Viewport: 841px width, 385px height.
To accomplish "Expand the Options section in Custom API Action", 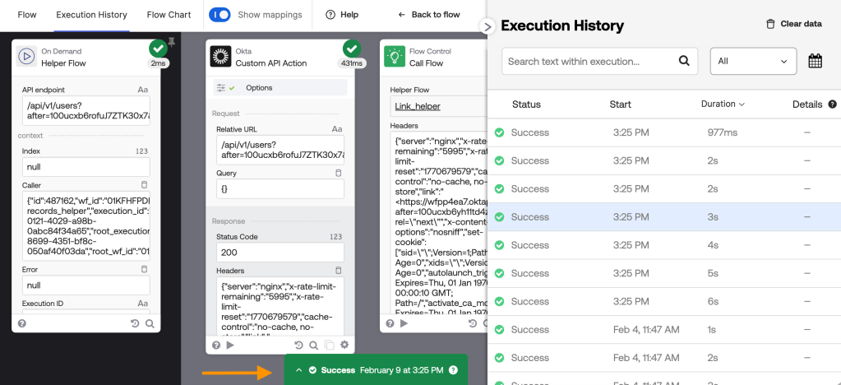I will (280, 87).
